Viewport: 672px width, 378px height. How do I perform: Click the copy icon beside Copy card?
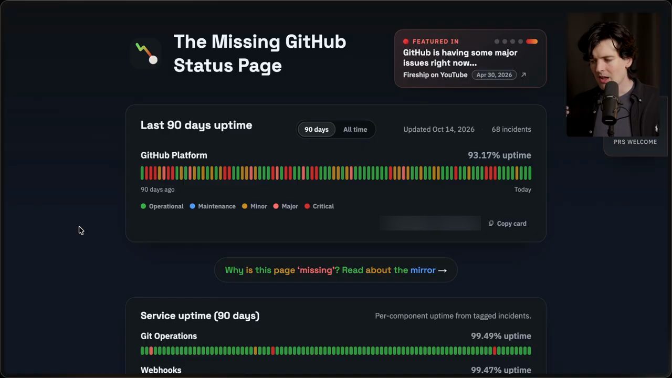[491, 224]
